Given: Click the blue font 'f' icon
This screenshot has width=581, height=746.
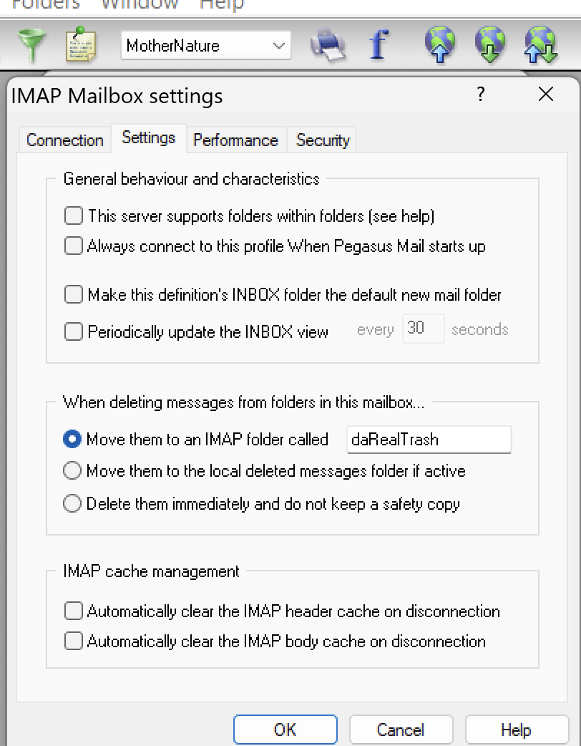Looking at the screenshot, I should pyautogui.click(x=378, y=46).
